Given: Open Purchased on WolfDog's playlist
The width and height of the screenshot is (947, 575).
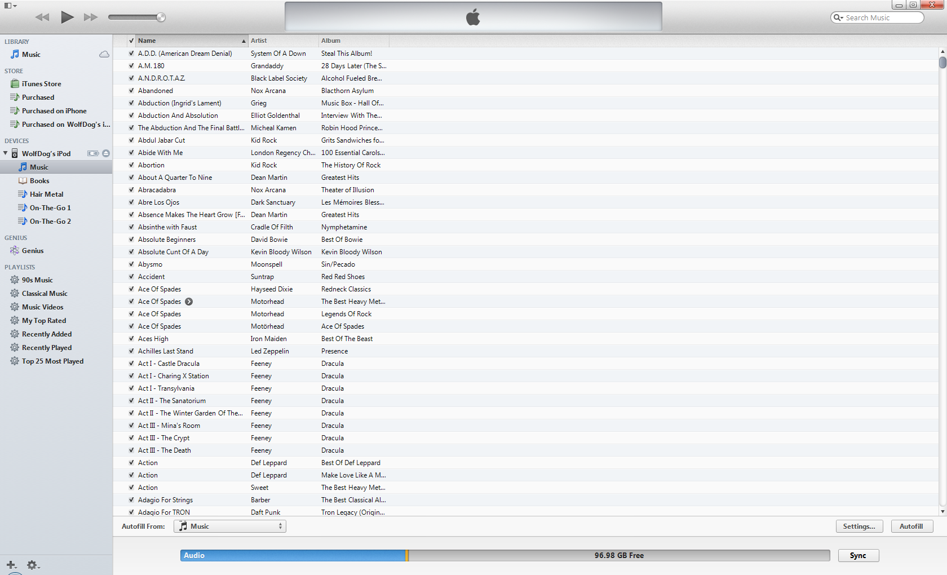Looking at the screenshot, I should pos(60,125).
